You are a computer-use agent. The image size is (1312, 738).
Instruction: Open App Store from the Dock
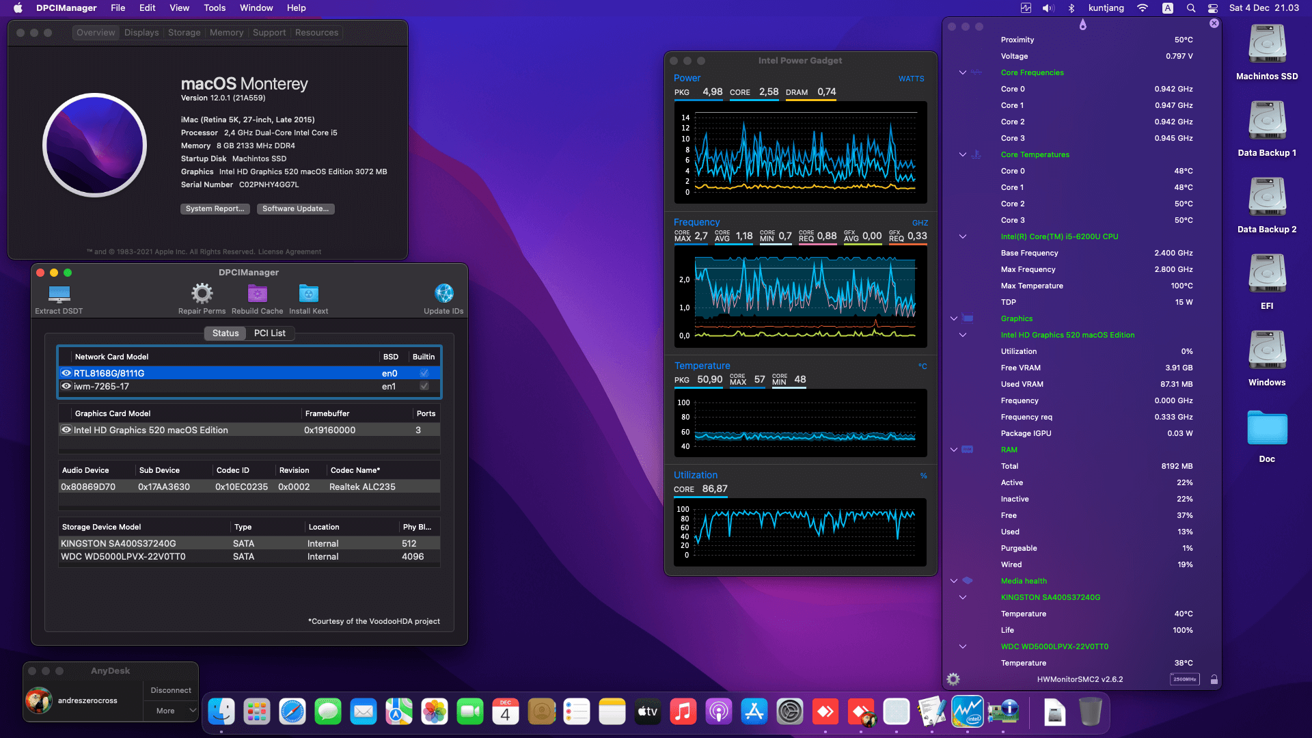point(754,712)
